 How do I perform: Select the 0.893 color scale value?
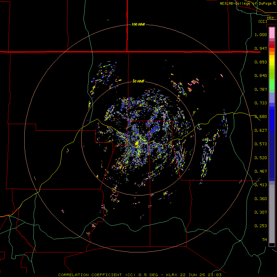(261, 62)
